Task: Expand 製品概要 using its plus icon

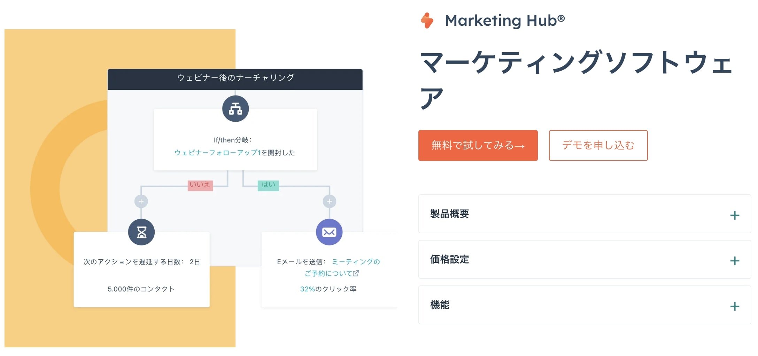Action: 735,215
